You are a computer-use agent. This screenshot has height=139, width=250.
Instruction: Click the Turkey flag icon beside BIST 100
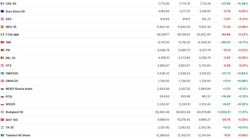point(2,120)
